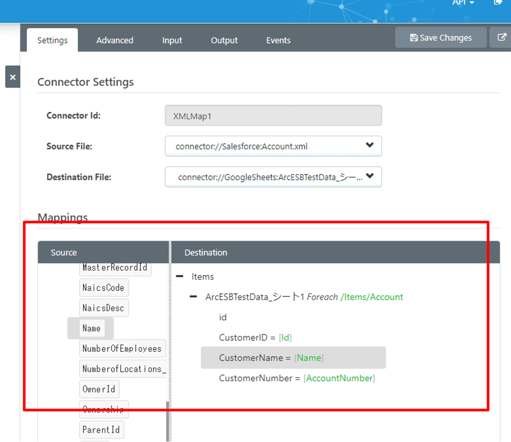511x442 pixels.
Task: Select the CustomerID = [Id] mapping
Action: 255,337
